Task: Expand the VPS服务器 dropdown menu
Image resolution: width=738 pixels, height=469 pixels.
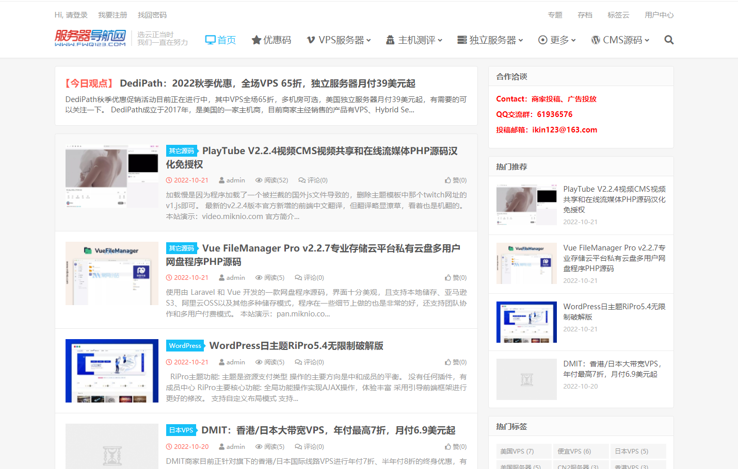Action: [339, 40]
